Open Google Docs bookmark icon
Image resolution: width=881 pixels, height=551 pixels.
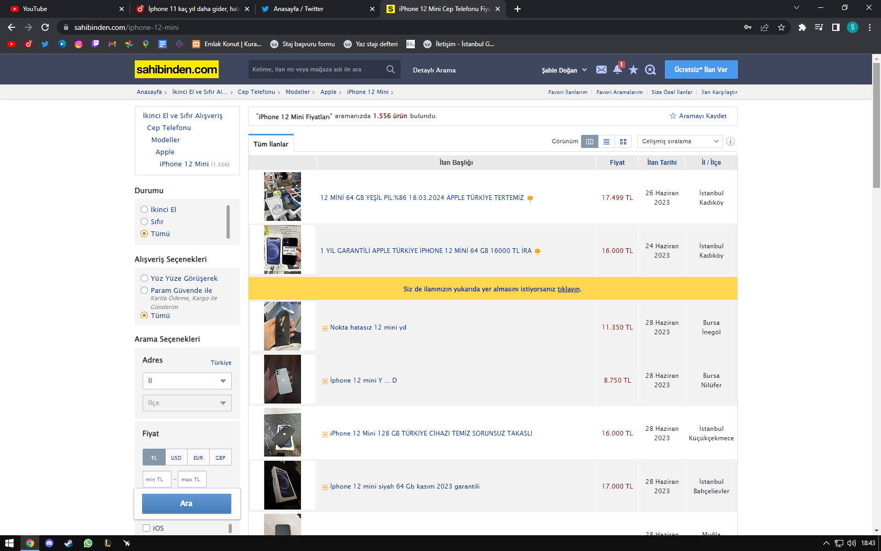pos(163,44)
